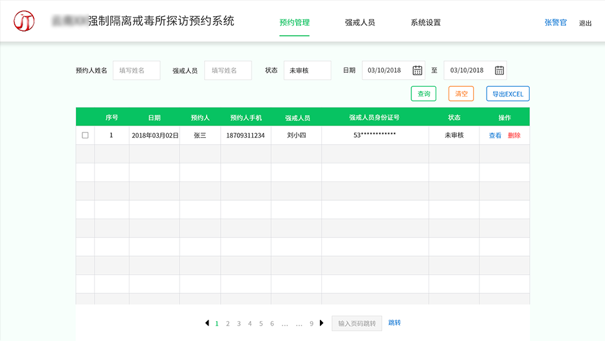Image resolution: width=605 pixels, height=341 pixels.
Task: Click the 查询 search button
Action: tap(423, 94)
